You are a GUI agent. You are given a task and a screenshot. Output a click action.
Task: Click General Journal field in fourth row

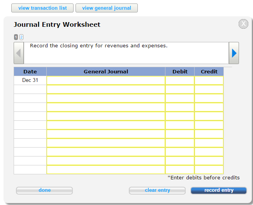[x=106, y=107]
